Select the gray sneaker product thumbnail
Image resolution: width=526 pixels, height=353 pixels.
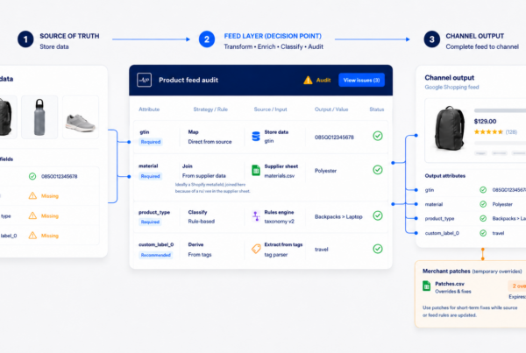pyautogui.click(x=81, y=117)
